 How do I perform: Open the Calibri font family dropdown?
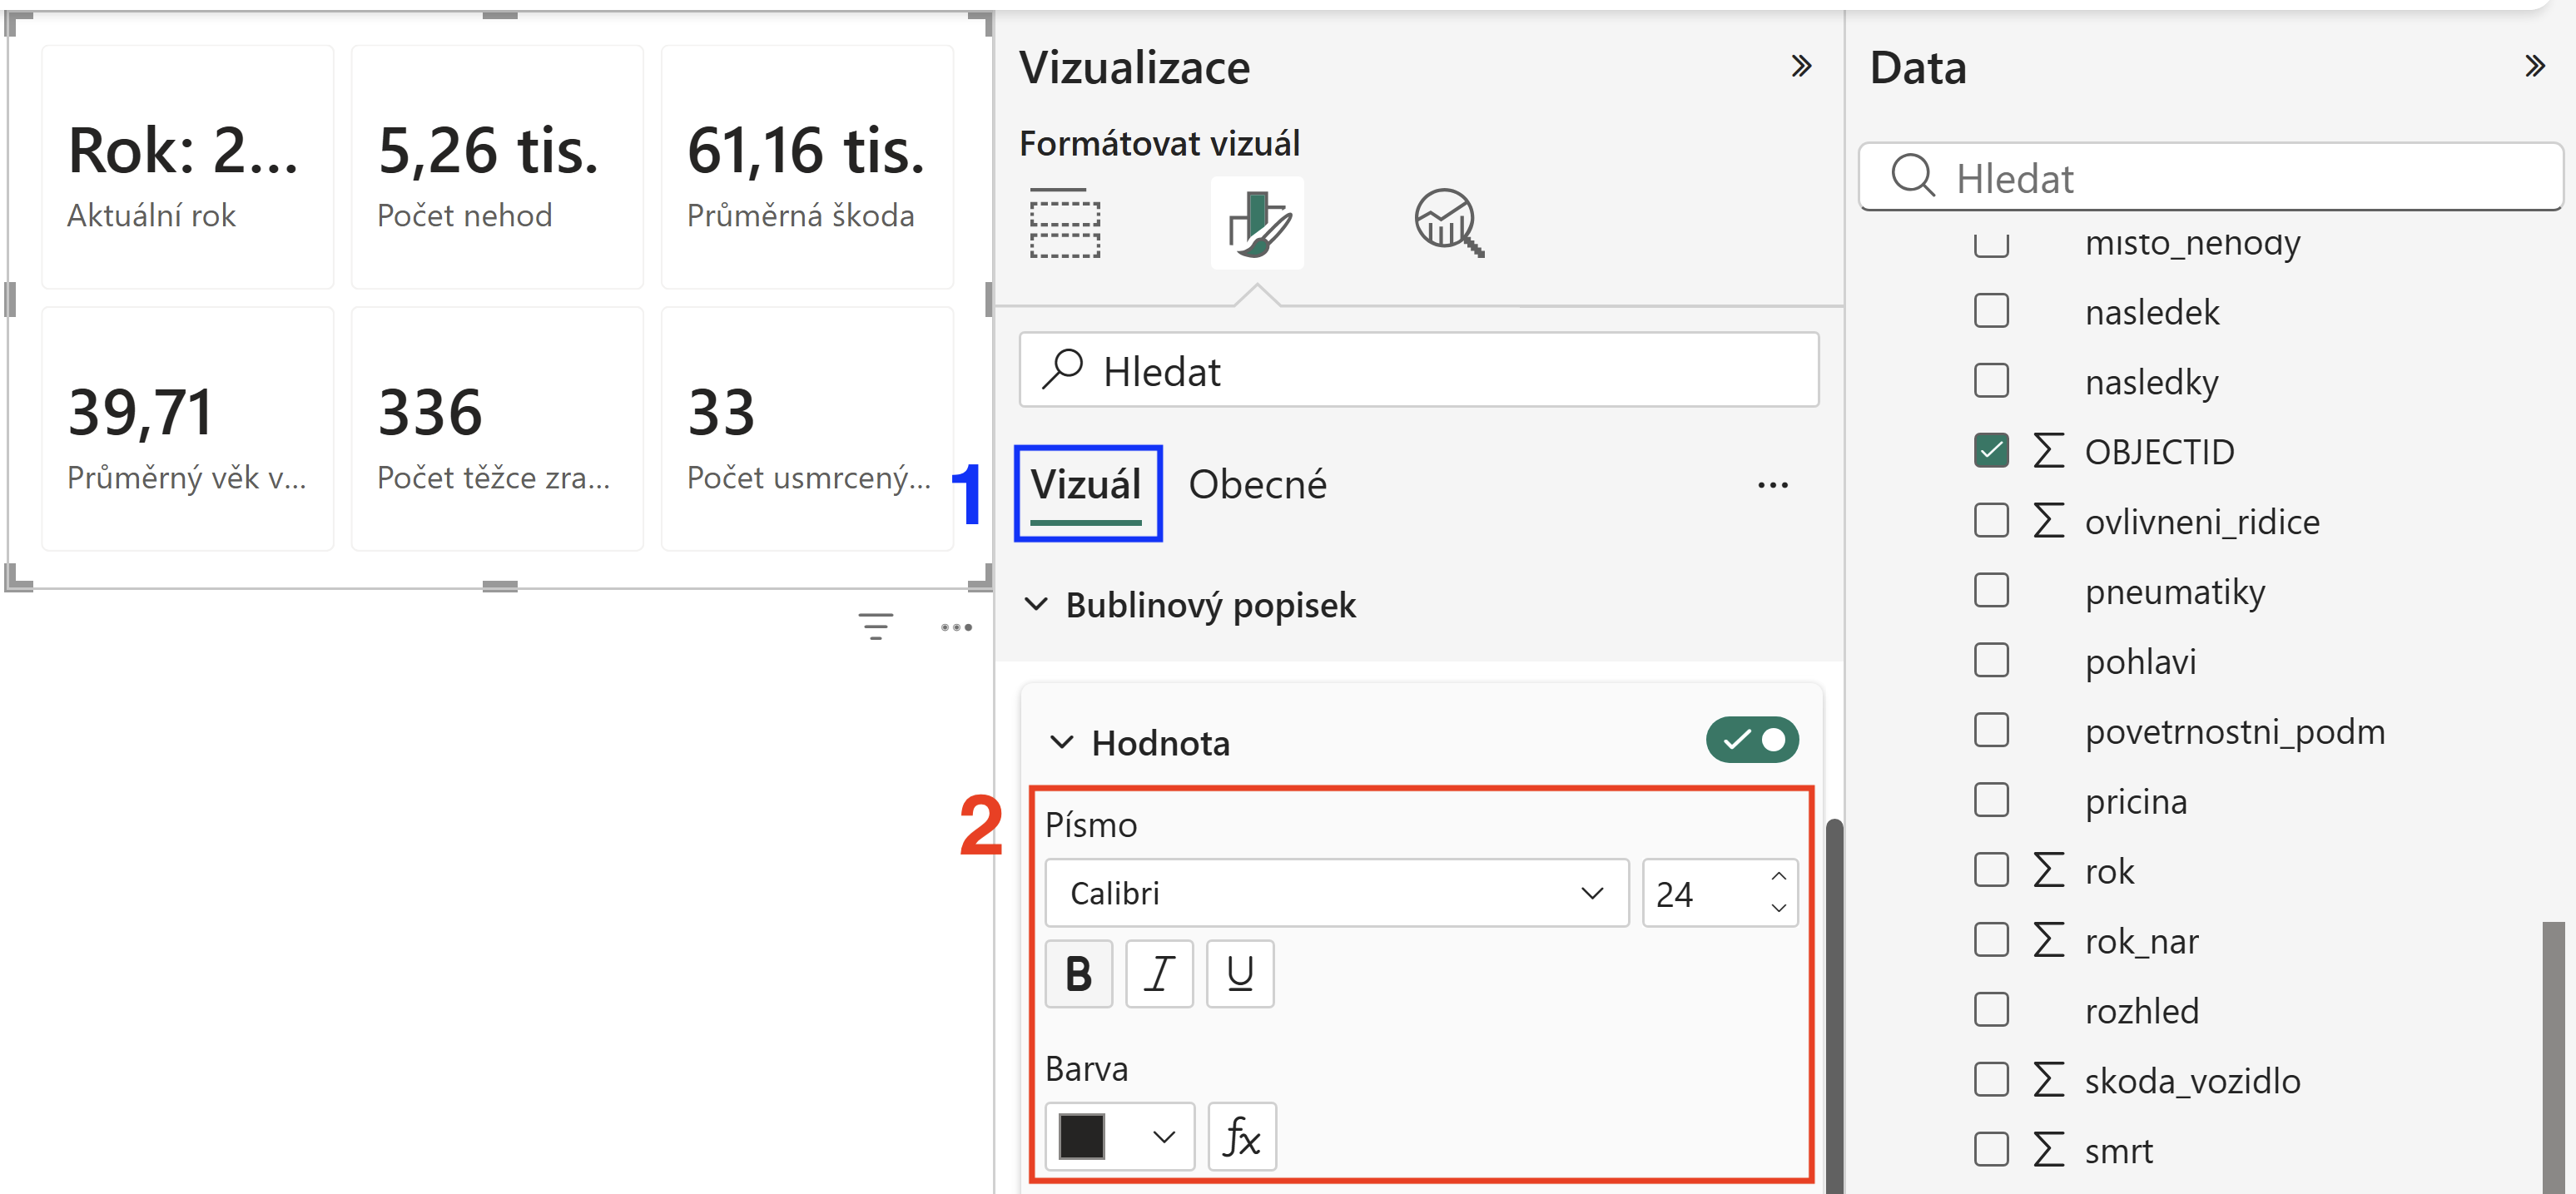1337,893
